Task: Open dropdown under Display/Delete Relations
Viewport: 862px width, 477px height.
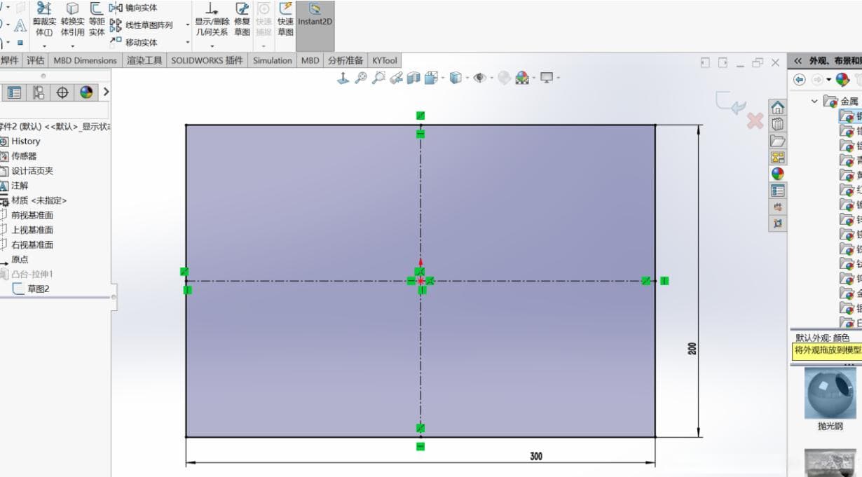Action: [x=212, y=46]
